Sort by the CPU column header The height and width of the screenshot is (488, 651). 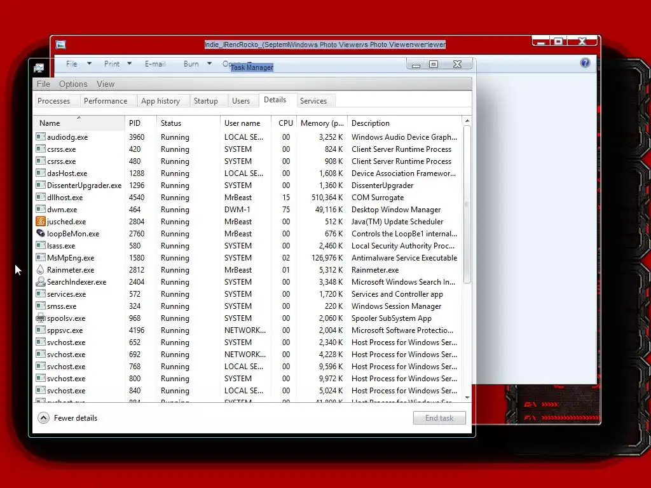click(284, 123)
